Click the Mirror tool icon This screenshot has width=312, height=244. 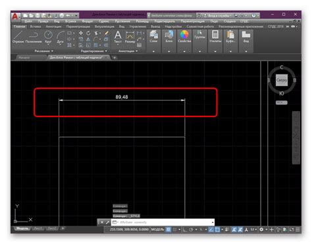88,39
